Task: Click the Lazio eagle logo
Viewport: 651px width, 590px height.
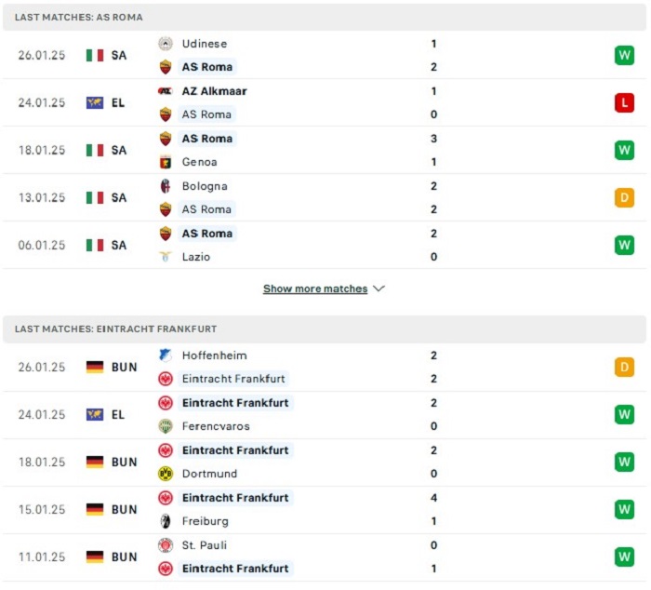Action: click(166, 257)
